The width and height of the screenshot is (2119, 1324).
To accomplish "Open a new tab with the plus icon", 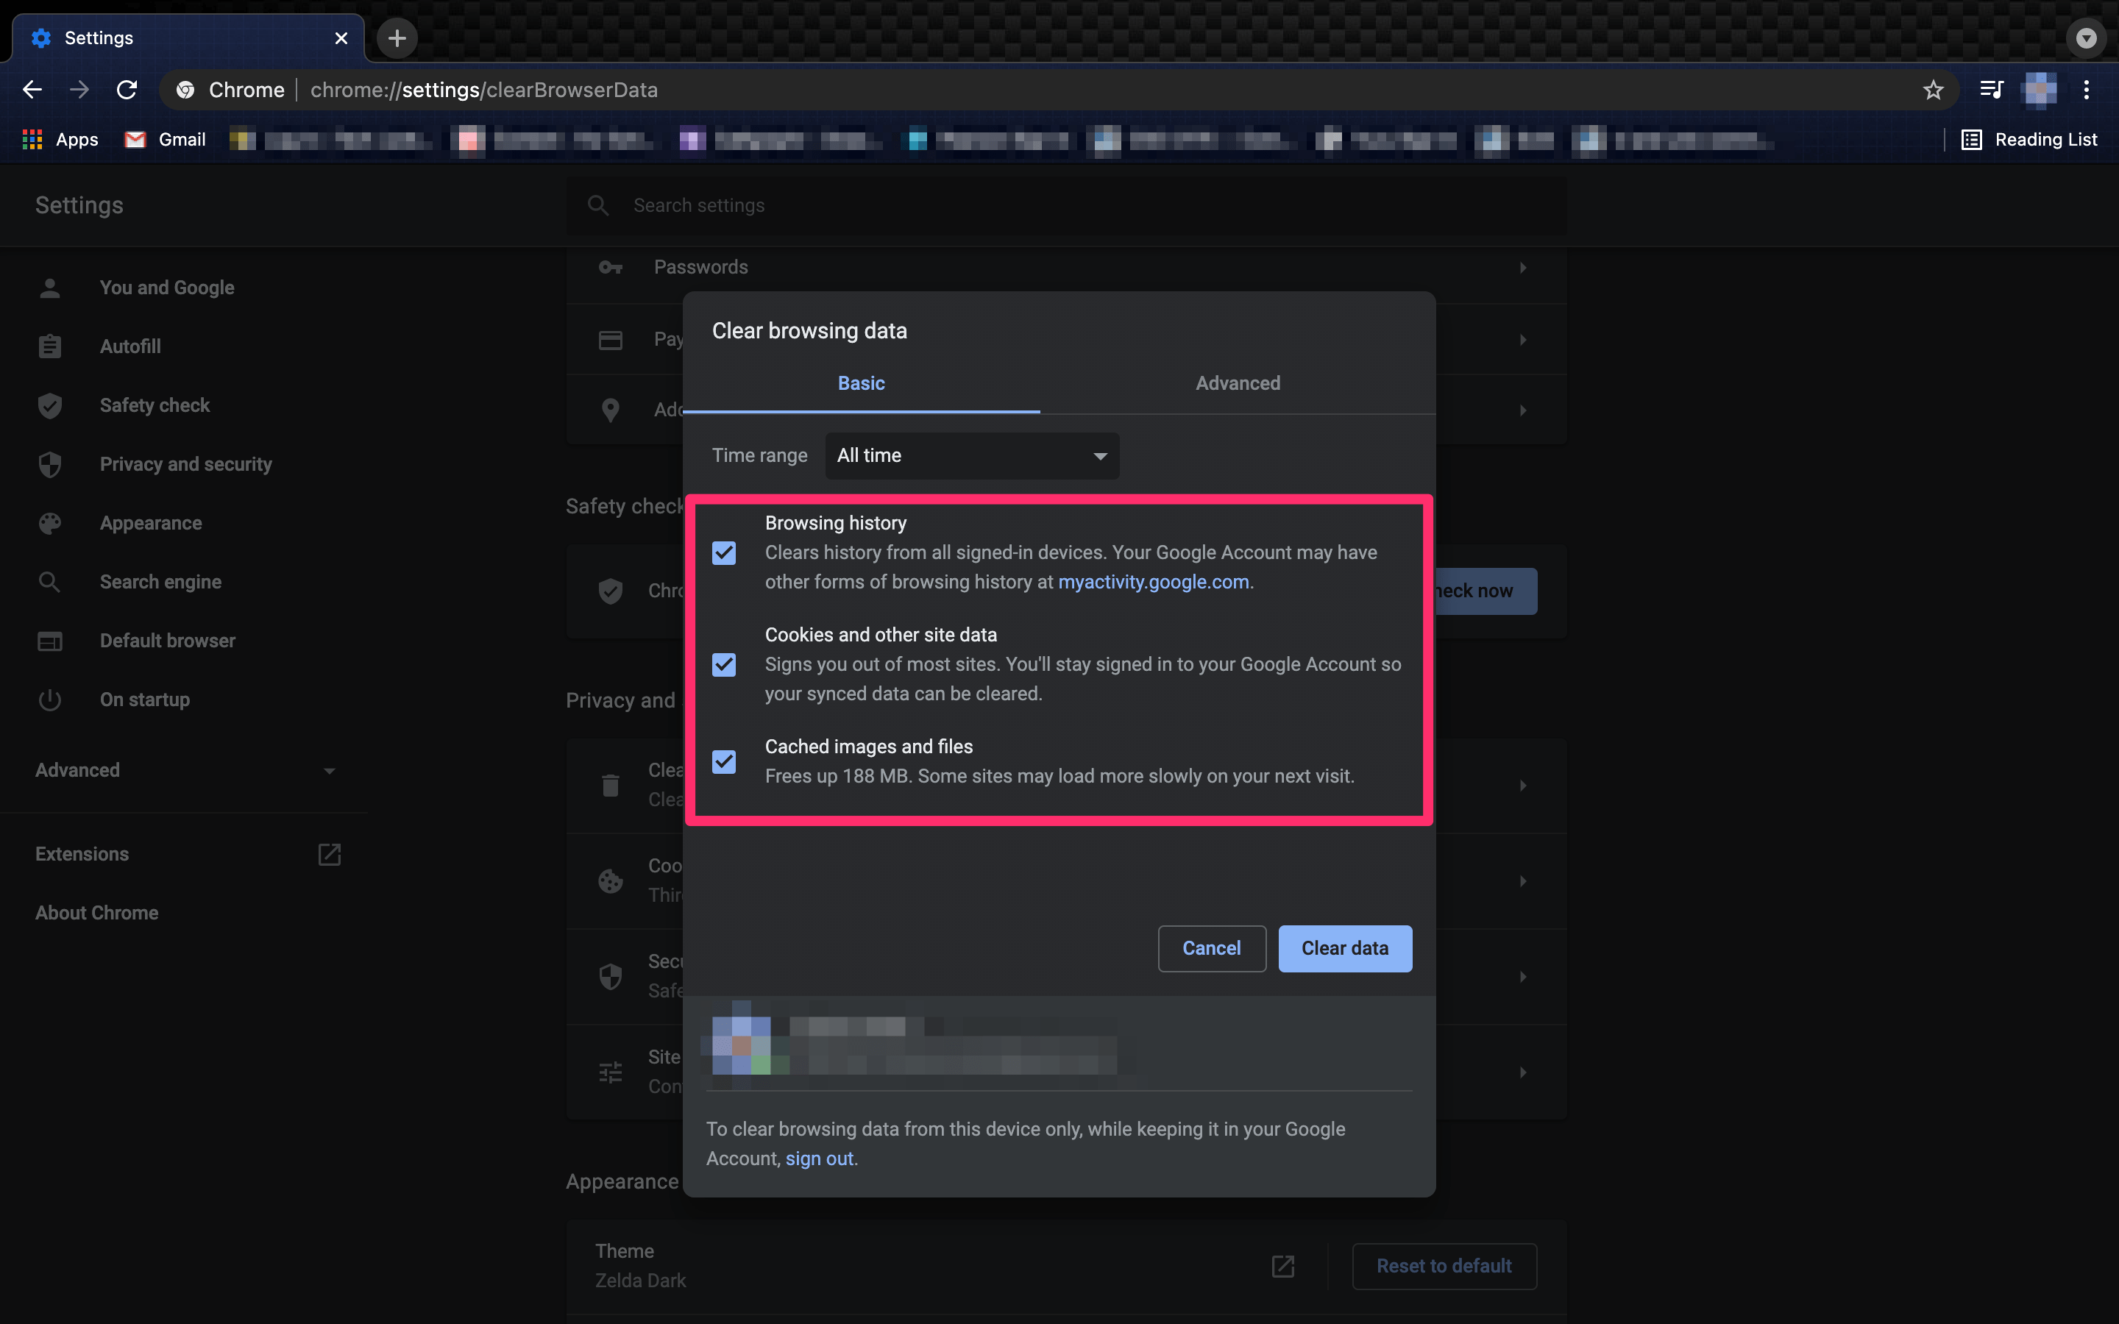I will coord(397,38).
